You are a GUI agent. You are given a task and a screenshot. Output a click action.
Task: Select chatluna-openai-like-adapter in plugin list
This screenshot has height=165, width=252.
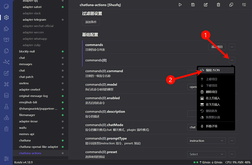(38, 147)
